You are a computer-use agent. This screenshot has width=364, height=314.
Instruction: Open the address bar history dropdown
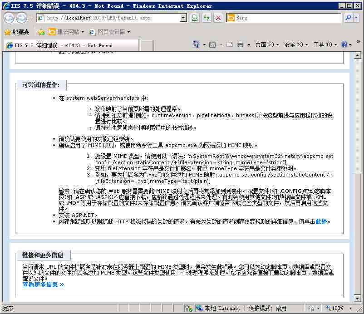coord(183,18)
